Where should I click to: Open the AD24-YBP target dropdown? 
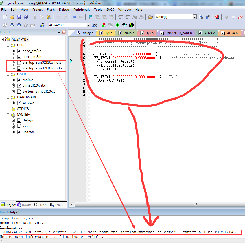pos(88,25)
